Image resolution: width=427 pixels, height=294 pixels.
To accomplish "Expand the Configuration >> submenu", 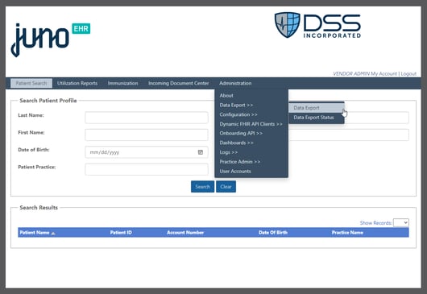I will (238, 114).
